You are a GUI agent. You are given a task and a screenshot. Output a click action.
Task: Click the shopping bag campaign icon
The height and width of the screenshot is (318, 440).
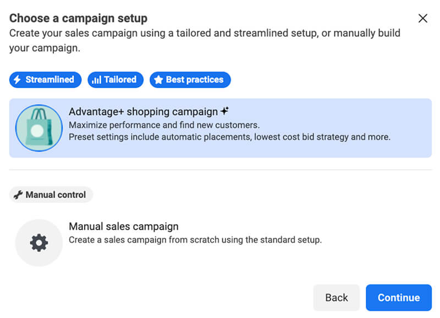[x=39, y=128]
